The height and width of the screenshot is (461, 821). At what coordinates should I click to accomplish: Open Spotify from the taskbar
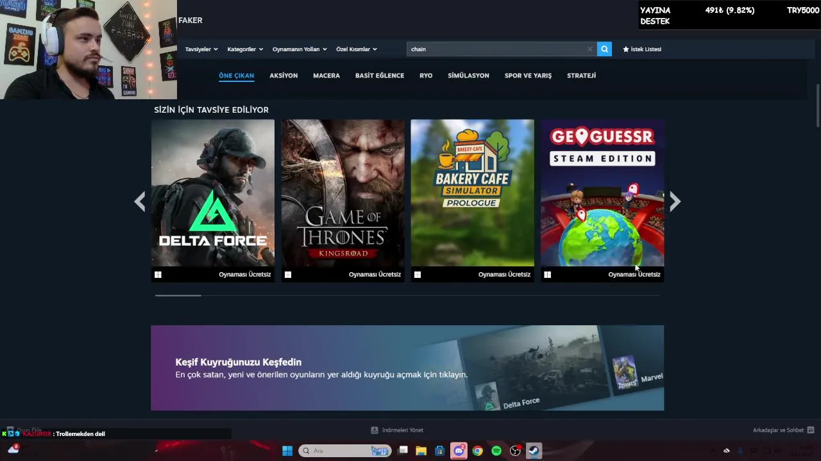[496, 451]
